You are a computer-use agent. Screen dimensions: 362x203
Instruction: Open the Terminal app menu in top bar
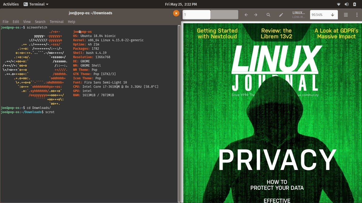pyautogui.click(x=36, y=4)
